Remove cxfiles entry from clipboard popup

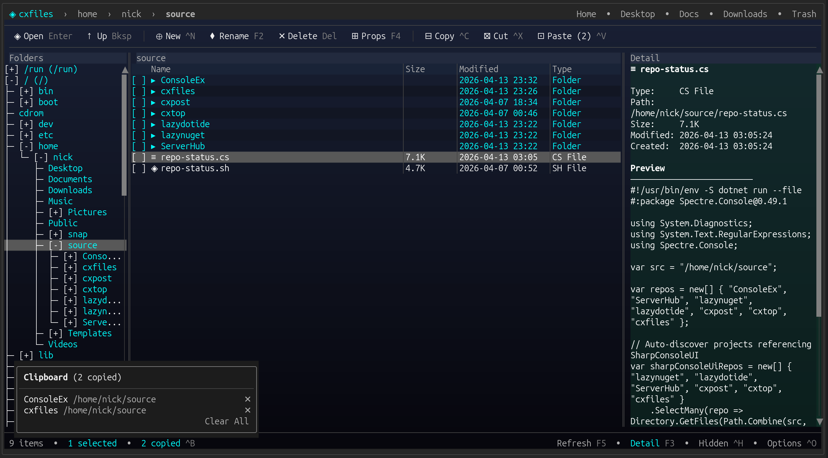[x=247, y=410]
